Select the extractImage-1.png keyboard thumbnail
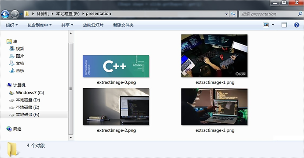This screenshot has width=304, height=158. (x=214, y=56)
